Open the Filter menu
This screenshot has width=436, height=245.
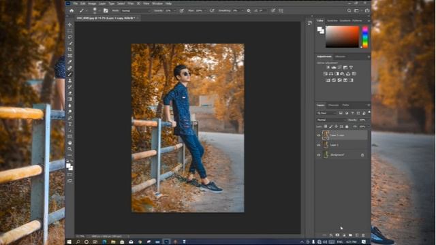click(x=130, y=3)
